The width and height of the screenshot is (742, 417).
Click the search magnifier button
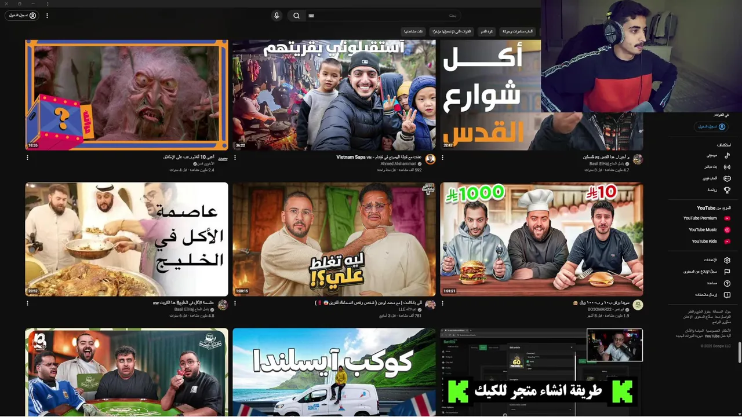coord(296,16)
